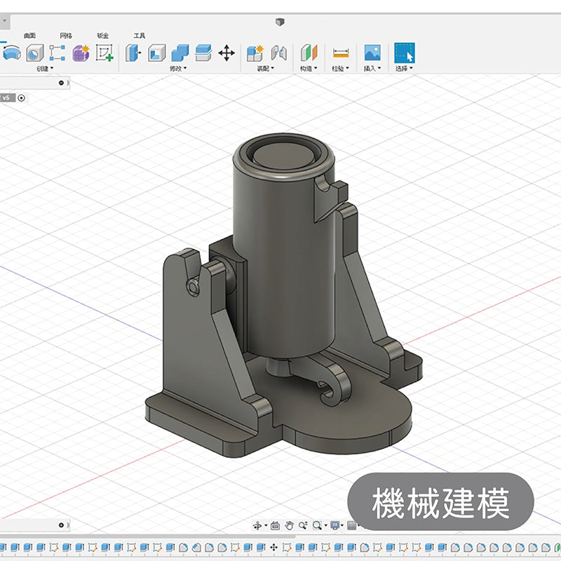Select the Shell tool icon
561x561 pixels.
coord(156,53)
